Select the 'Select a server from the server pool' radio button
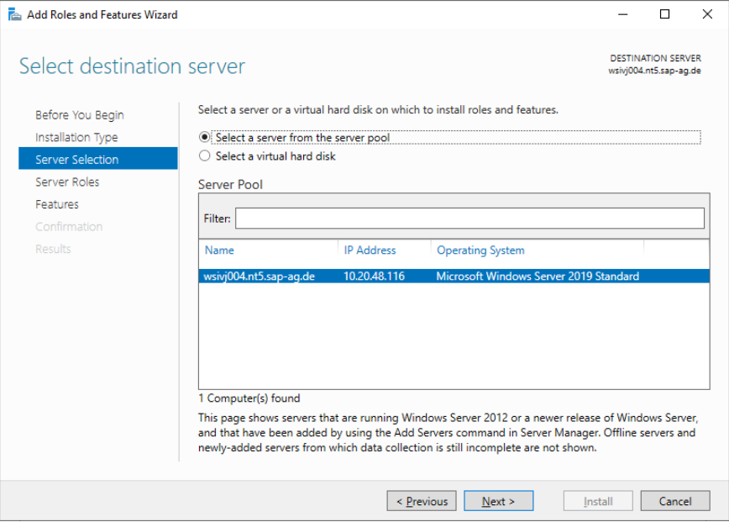Screen dimensions: 729x522 tap(204, 140)
